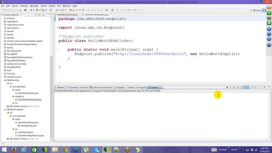Open the File menu
This screenshot has width=272, height=153.
pyautogui.click(x=3, y=6)
